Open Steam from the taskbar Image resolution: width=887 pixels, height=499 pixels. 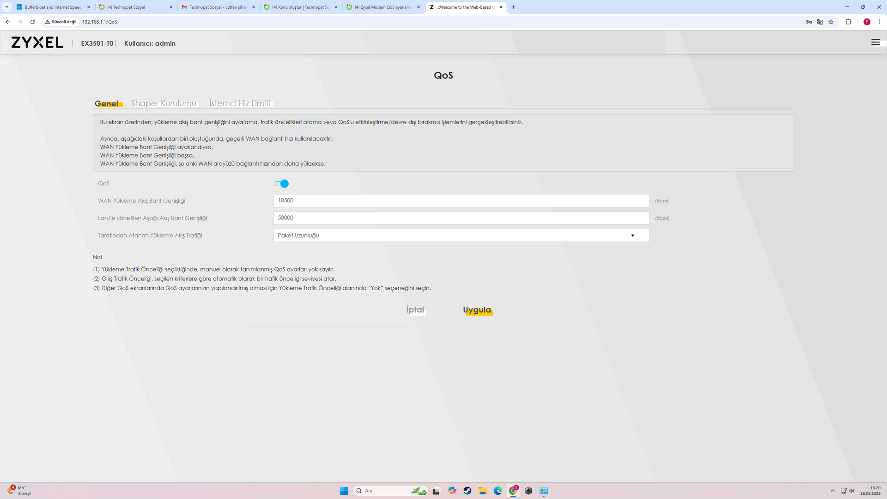coord(467,491)
